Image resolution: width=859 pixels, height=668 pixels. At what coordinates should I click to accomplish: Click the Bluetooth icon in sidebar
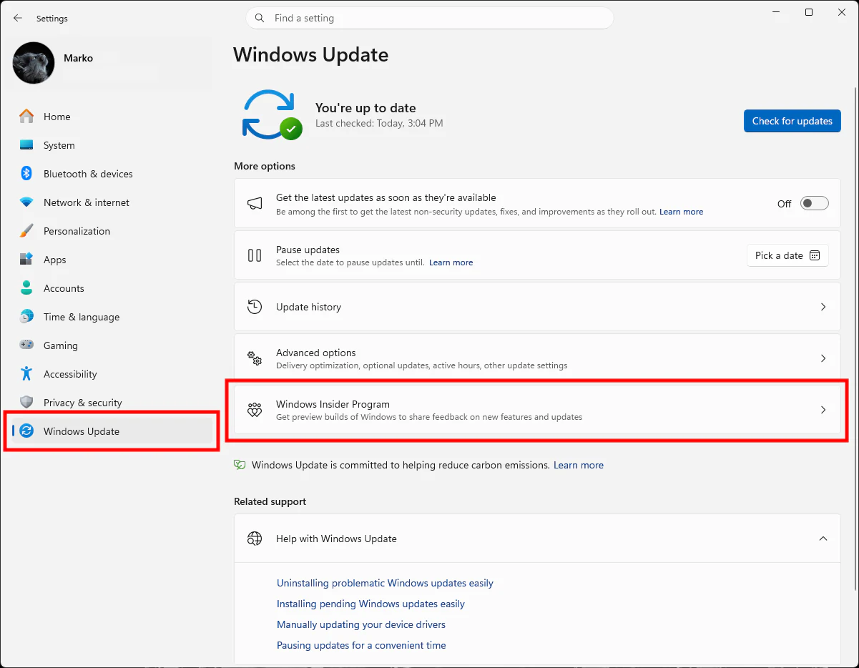(26, 174)
